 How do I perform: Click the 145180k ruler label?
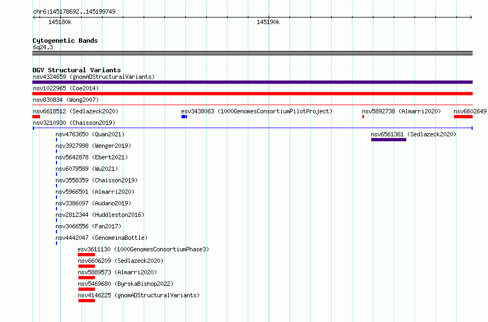(60, 22)
